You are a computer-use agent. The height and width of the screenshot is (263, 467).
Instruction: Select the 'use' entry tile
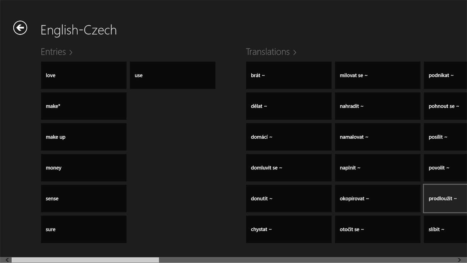point(173,75)
